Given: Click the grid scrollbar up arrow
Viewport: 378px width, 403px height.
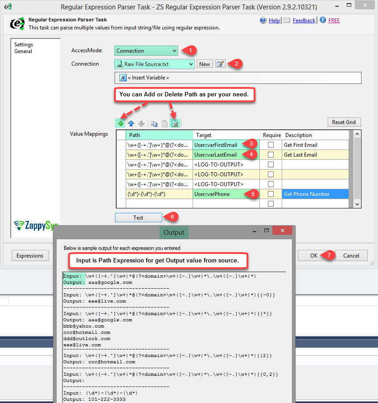Looking at the screenshot, I should 357,134.
